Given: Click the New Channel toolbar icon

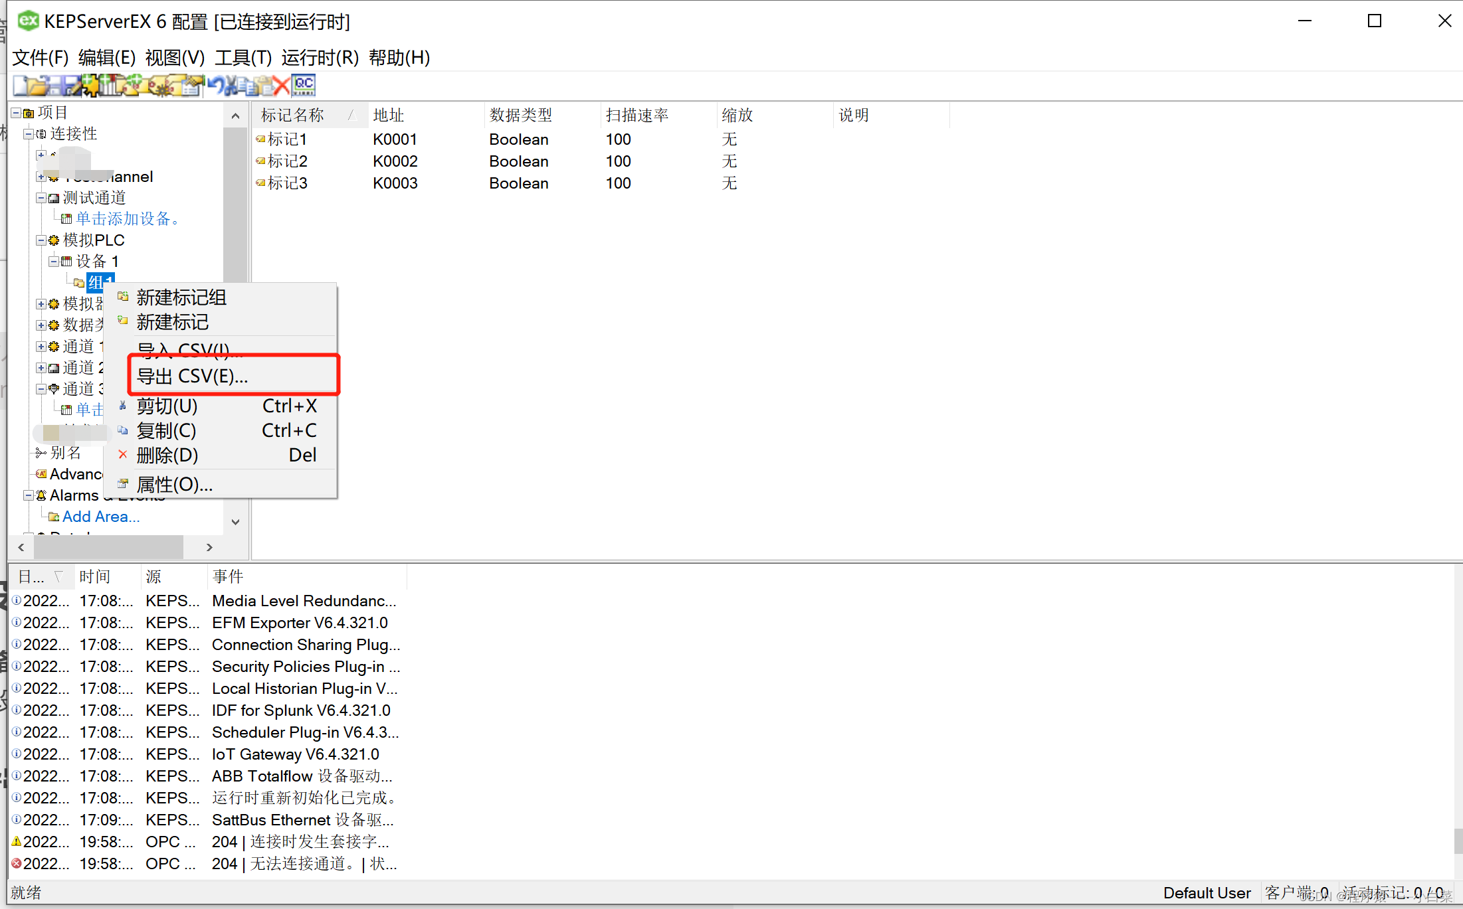Looking at the screenshot, I should [x=90, y=86].
